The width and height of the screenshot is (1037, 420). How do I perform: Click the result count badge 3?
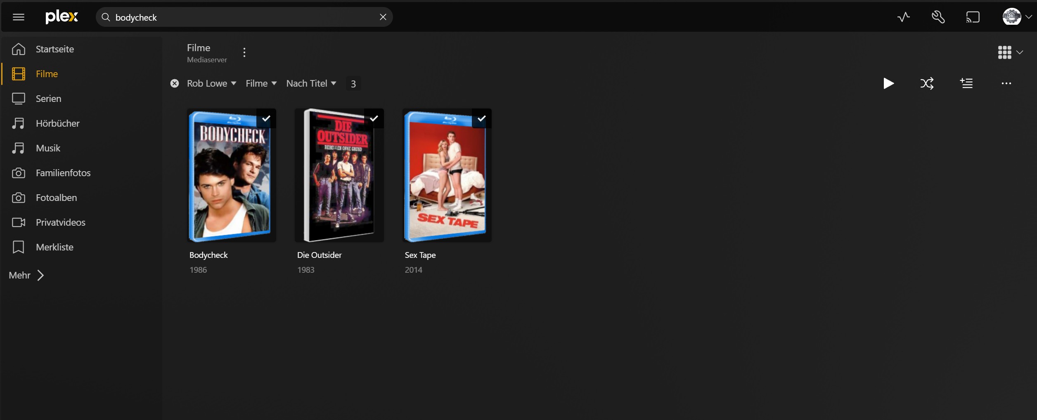click(x=353, y=84)
